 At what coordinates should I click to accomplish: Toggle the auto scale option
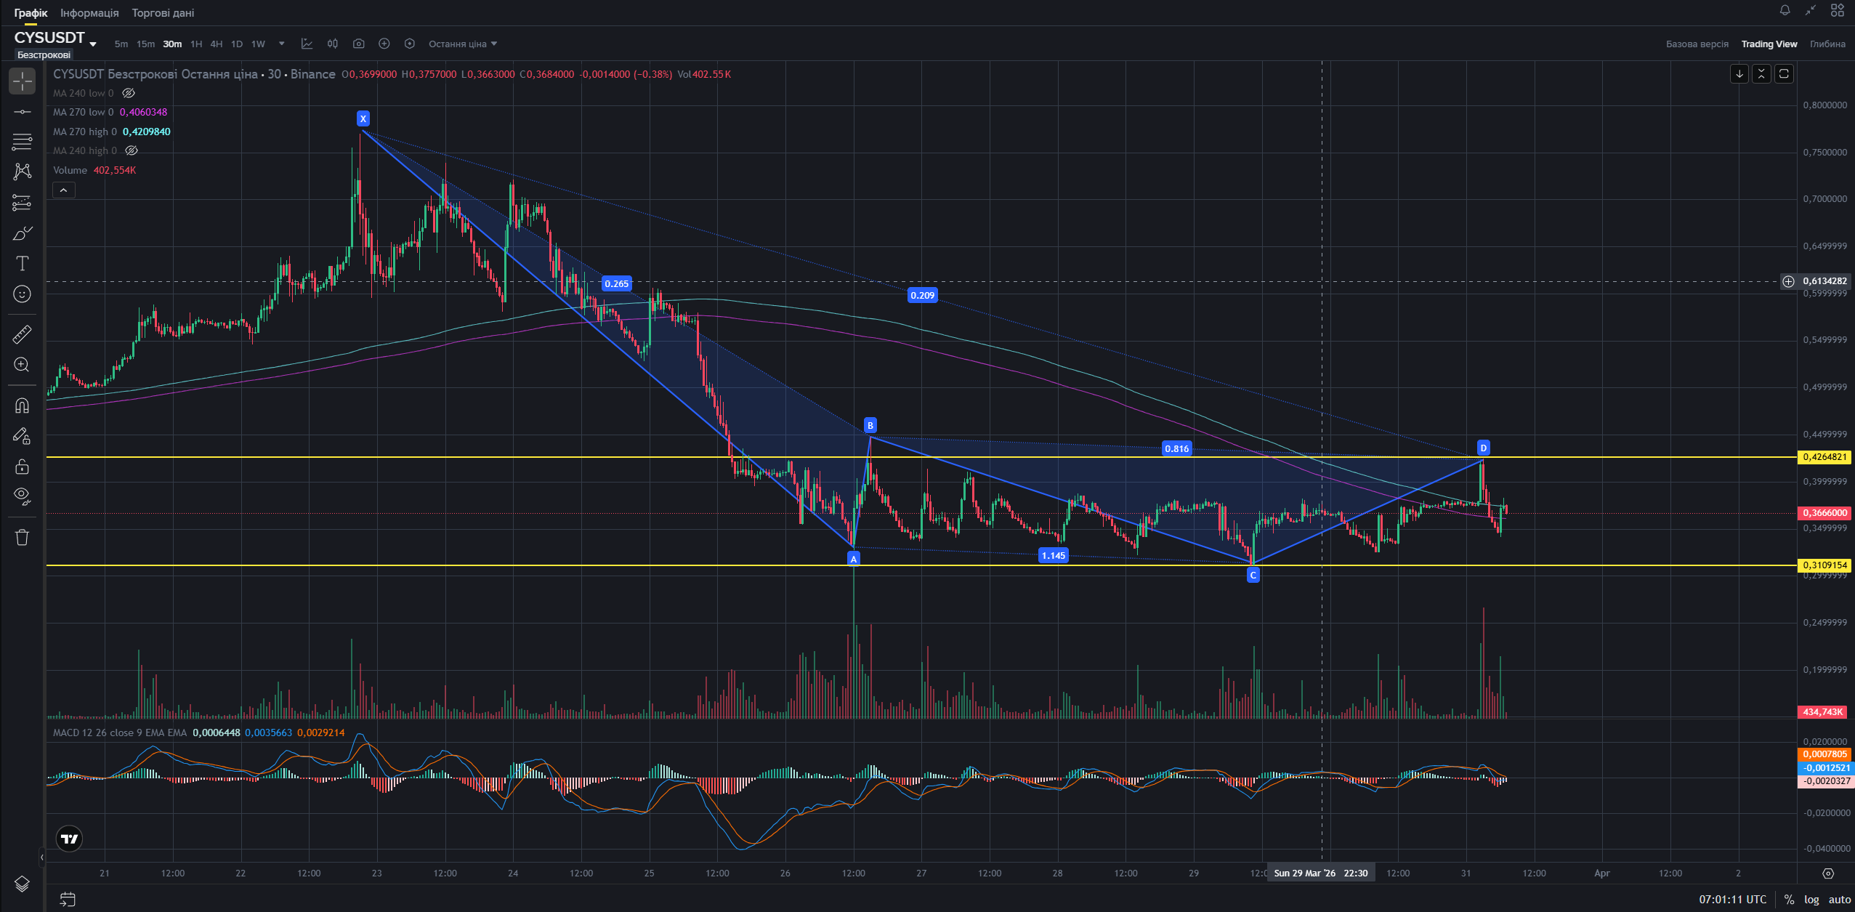coord(1839,899)
